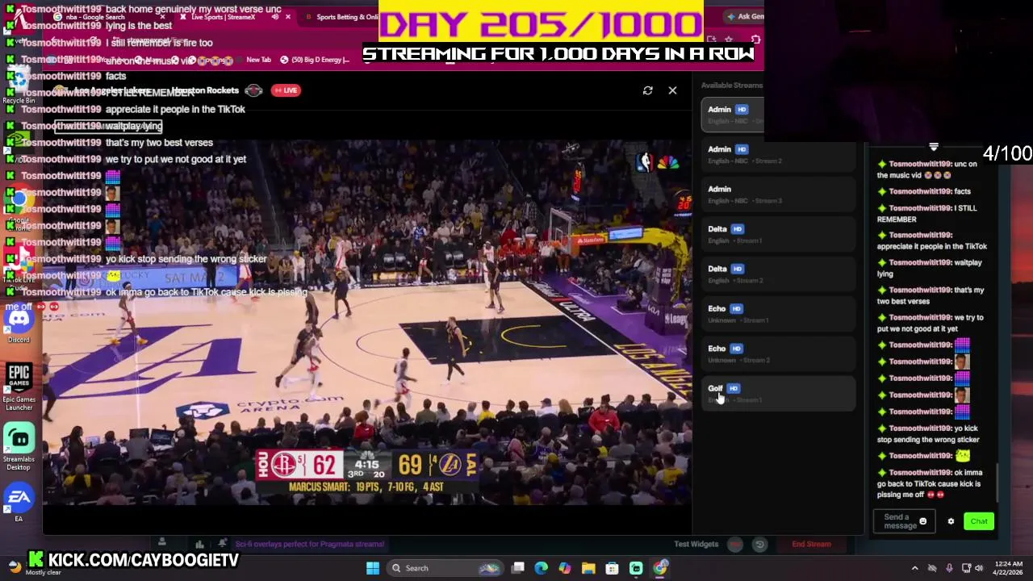1033x581 pixels.
Task: Open Streamlabs stats bar chart icon
Action: pos(199,544)
